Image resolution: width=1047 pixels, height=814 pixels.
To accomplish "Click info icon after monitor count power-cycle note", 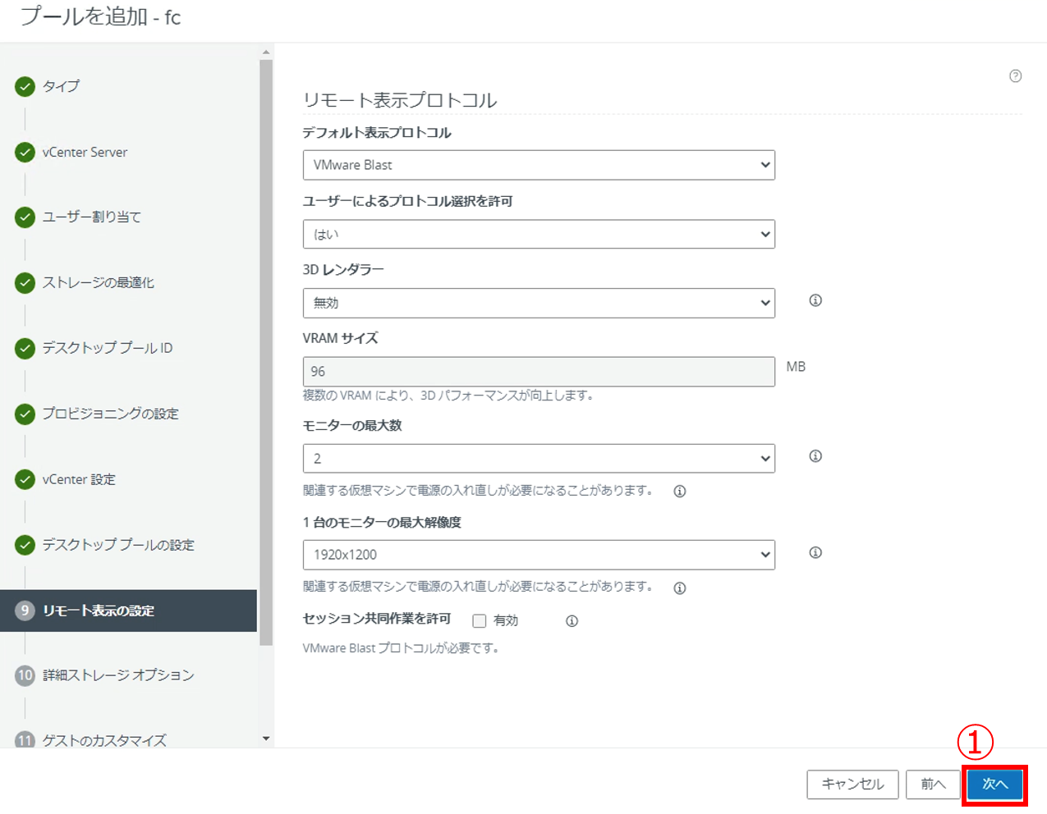I will pyautogui.click(x=680, y=492).
